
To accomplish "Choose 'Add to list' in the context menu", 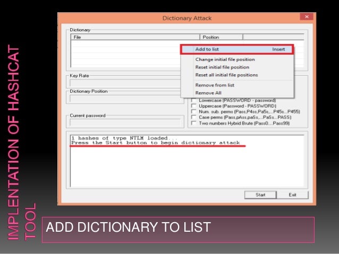I will (x=237, y=49).
